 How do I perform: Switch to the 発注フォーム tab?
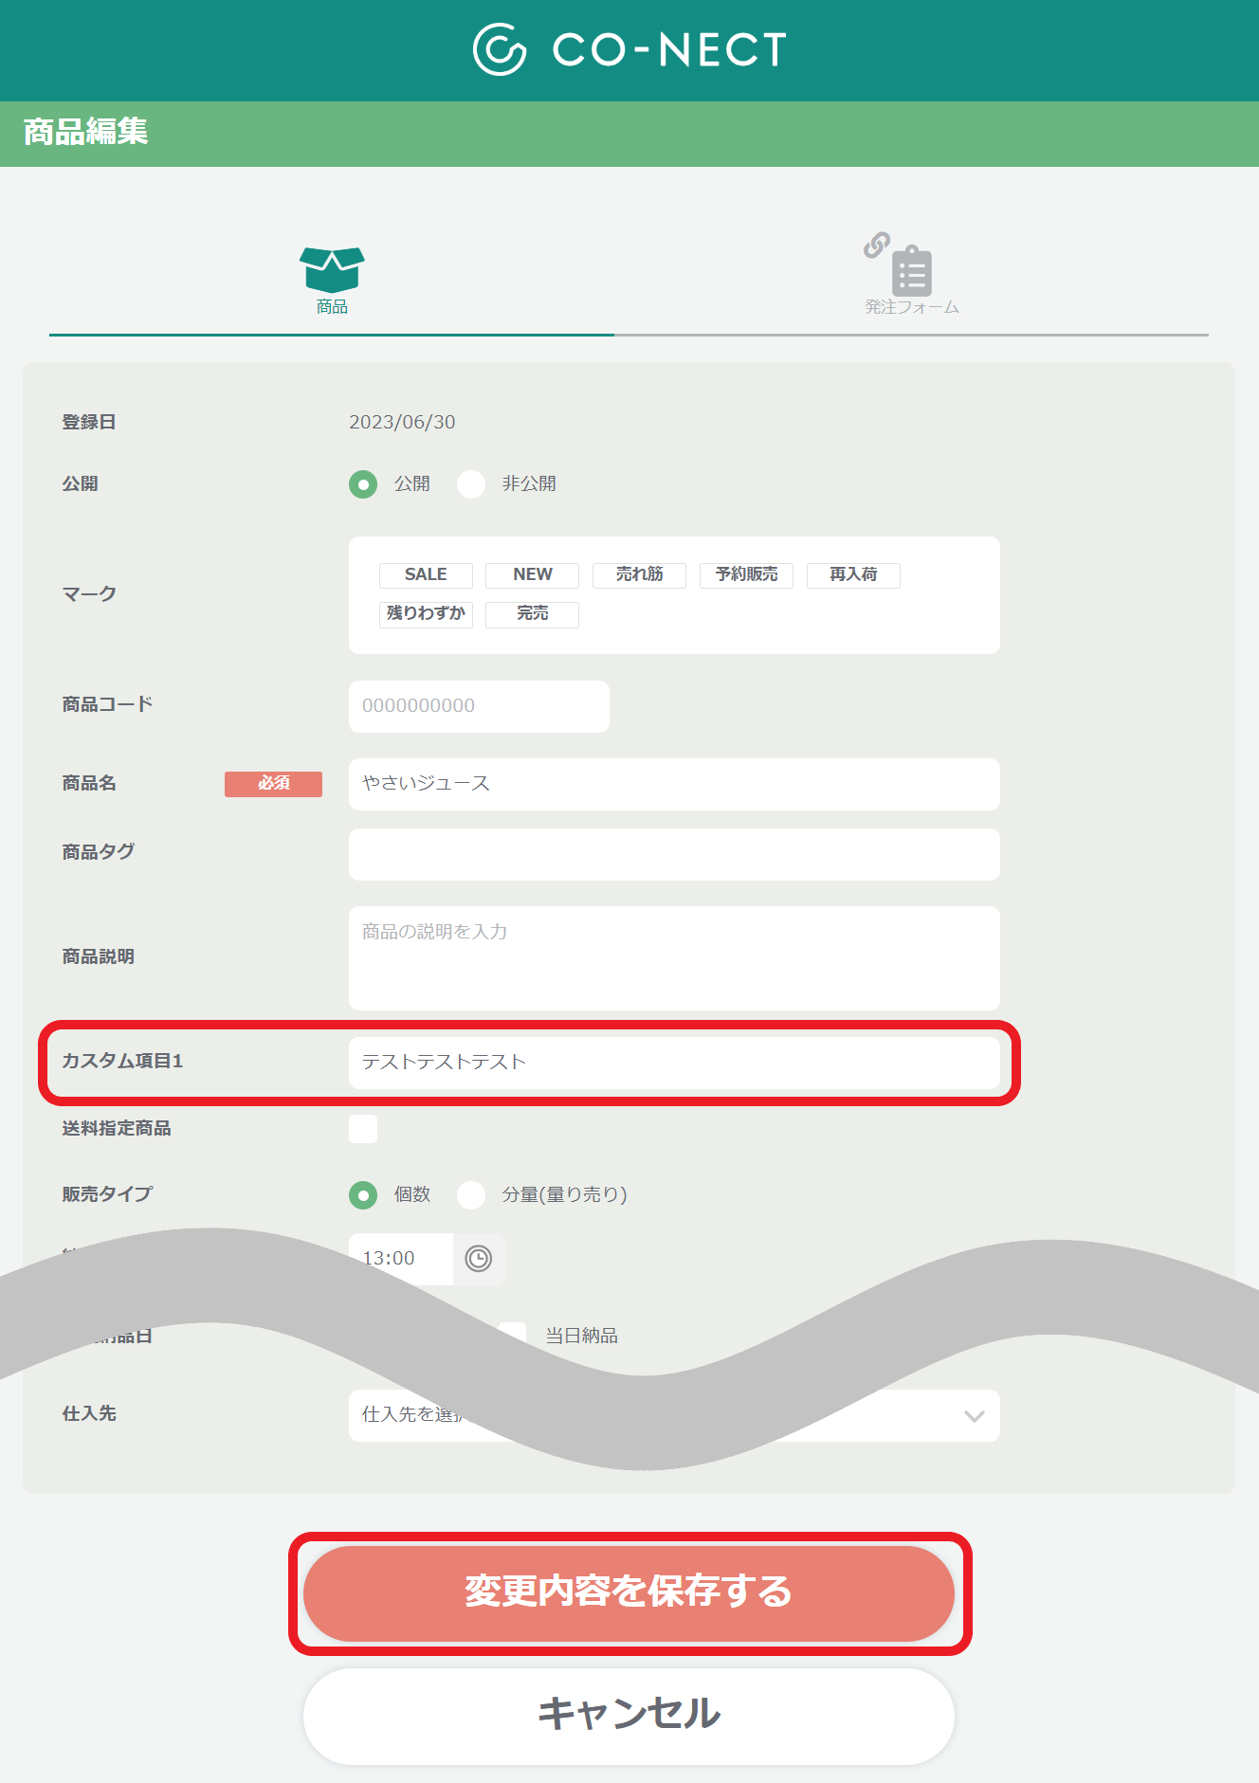click(911, 277)
